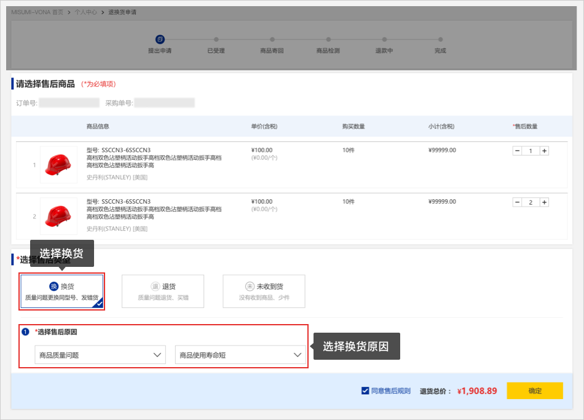The width and height of the screenshot is (584, 420).
Task: Increase after-sale quantity for item 2
Action: tap(544, 202)
